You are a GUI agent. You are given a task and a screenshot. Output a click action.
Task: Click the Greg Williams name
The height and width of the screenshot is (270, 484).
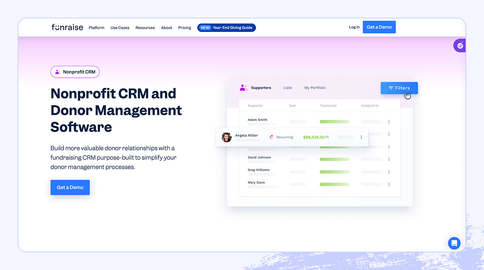(x=259, y=170)
